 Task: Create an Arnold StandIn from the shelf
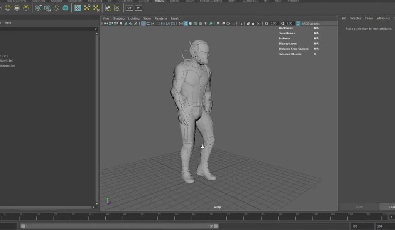click(39, 8)
